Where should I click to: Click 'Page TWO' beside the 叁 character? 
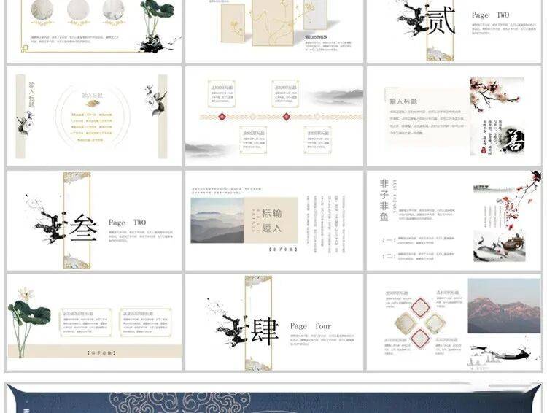click(x=128, y=223)
